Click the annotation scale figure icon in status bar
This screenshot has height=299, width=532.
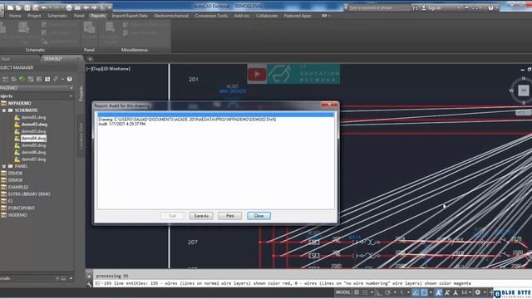pyautogui.click(x=456, y=292)
